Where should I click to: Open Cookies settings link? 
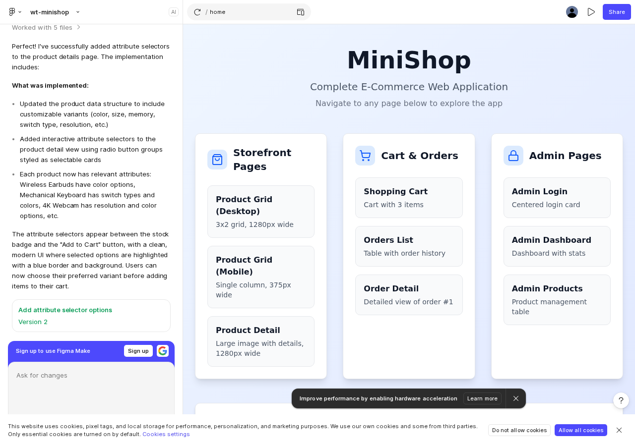click(166, 434)
